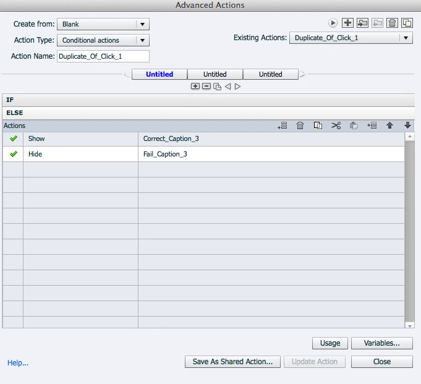This screenshot has height=384, width=421.
Task: Expand the ELSE section header
Action: 208,113
